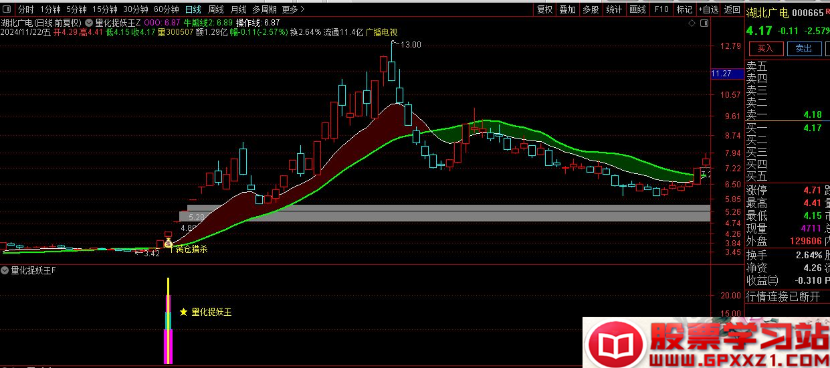Expand 量化捉妖王Z indicator dropdown

(90, 22)
